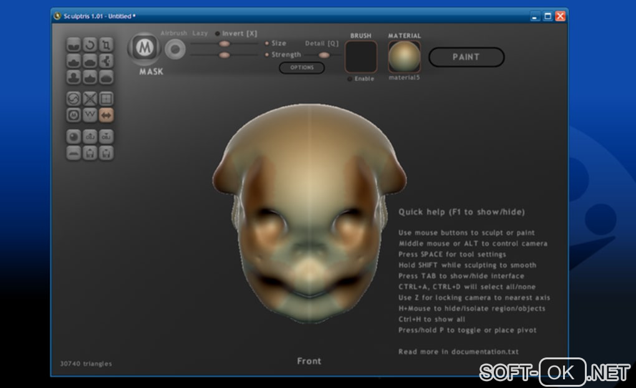Click the Size slider handle
This screenshot has width=636, height=388.
224,44
